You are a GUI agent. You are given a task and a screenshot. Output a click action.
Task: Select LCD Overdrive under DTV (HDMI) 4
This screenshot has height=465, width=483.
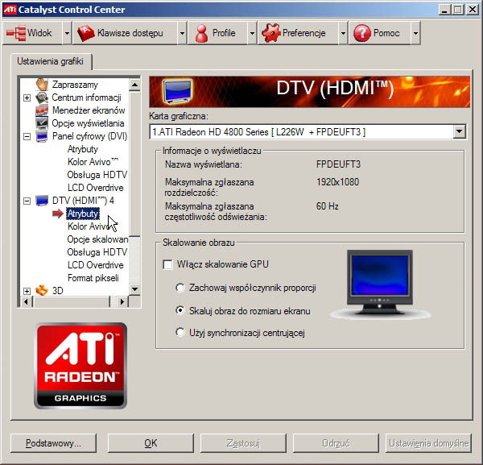(x=96, y=265)
